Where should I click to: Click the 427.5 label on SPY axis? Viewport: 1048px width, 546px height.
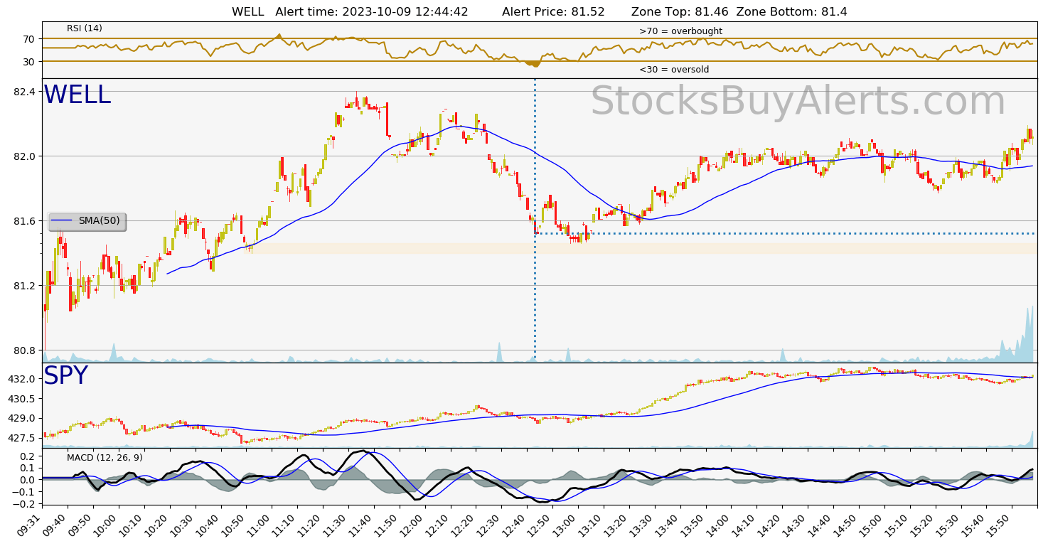(x=21, y=438)
